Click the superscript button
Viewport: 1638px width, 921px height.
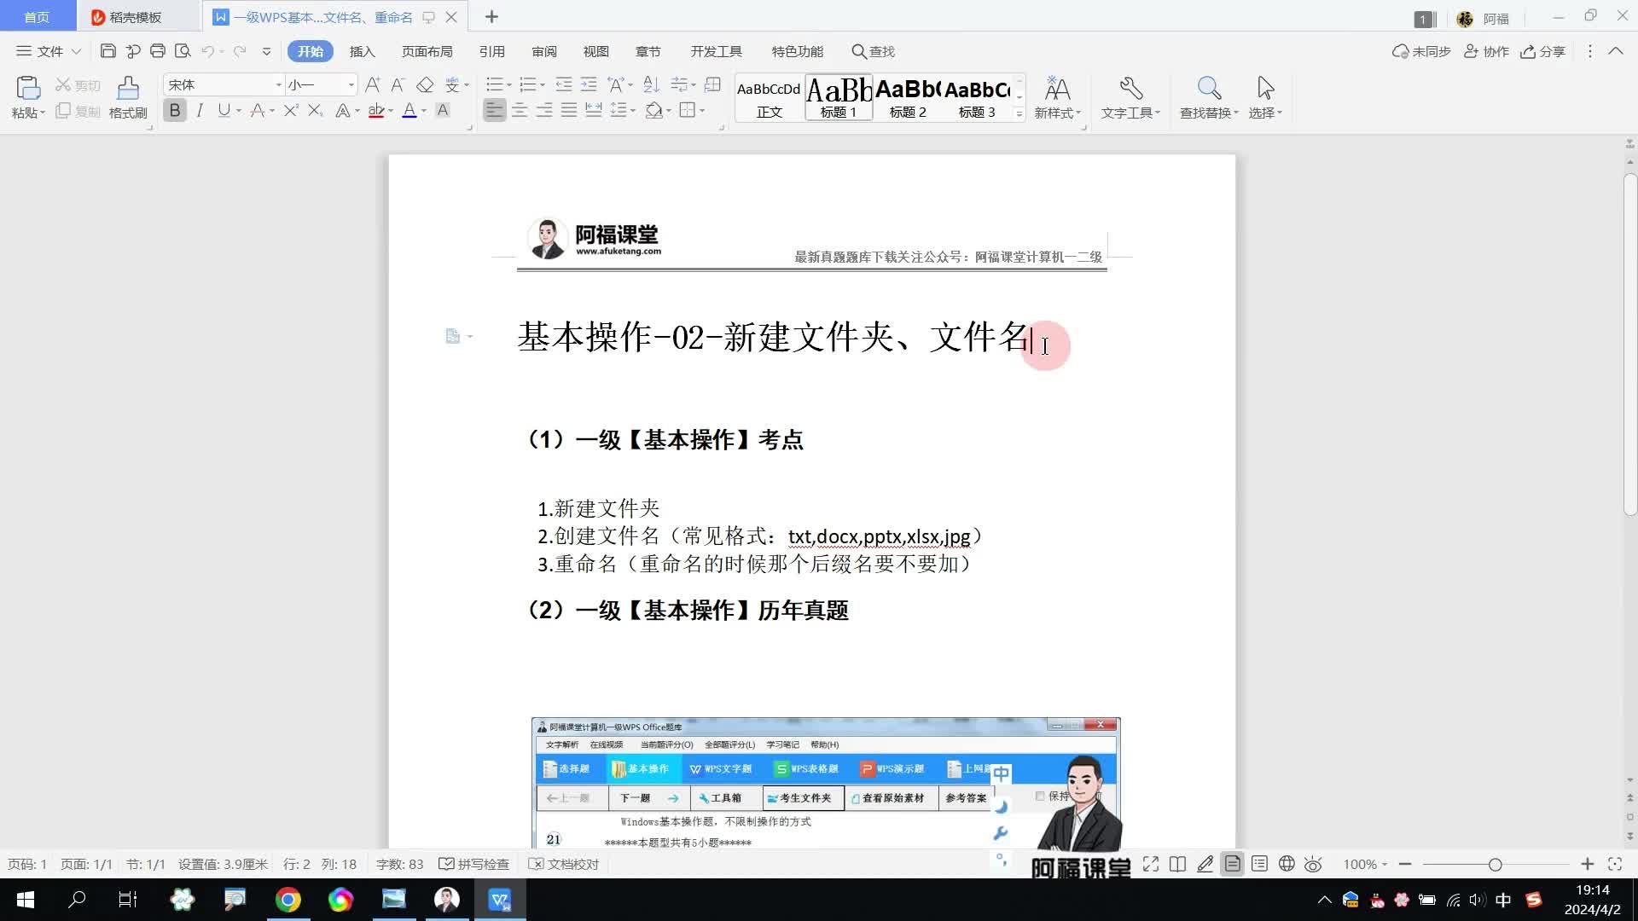pos(290,111)
